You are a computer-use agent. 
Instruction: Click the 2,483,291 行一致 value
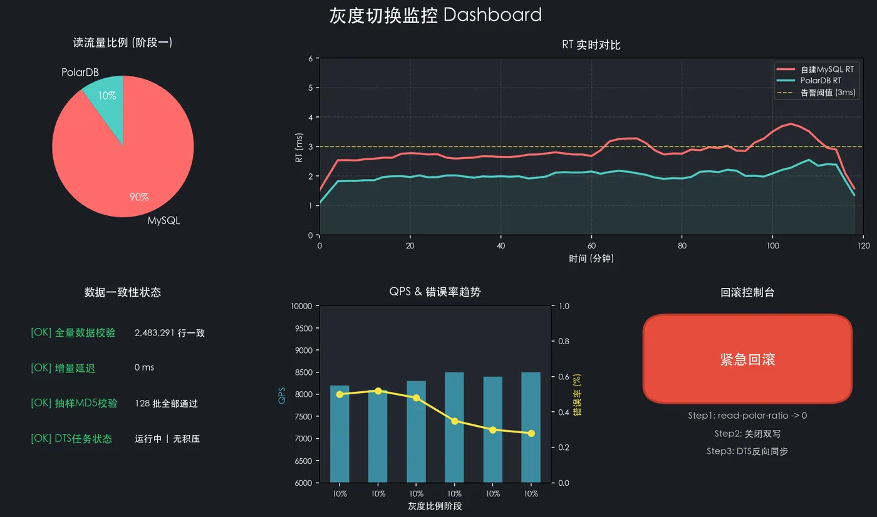[170, 333]
